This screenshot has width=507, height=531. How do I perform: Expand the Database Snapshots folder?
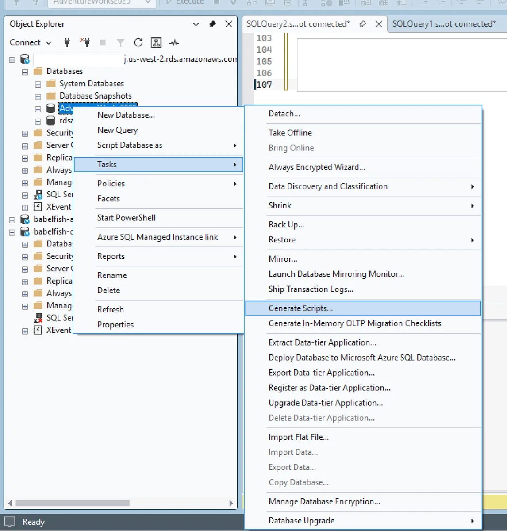coord(38,96)
